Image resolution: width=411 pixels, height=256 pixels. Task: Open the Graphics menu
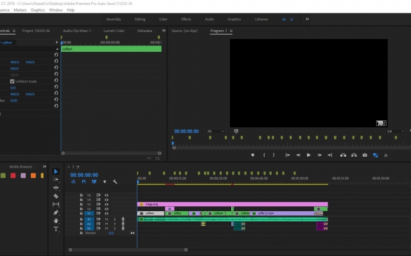coord(38,10)
